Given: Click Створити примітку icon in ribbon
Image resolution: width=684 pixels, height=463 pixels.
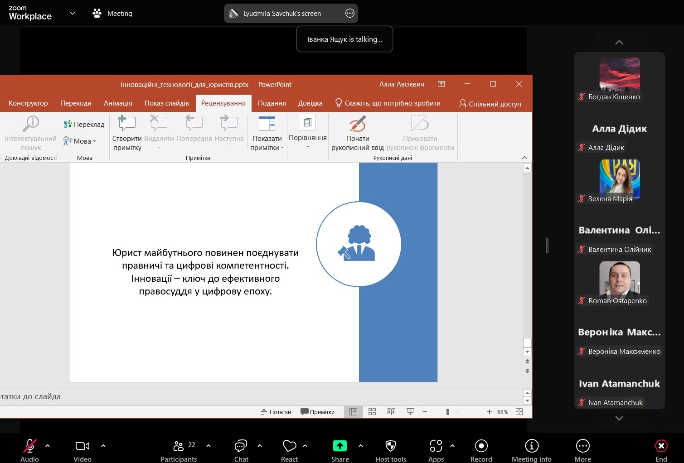Looking at the screenshot, I should tap(127, 124).
